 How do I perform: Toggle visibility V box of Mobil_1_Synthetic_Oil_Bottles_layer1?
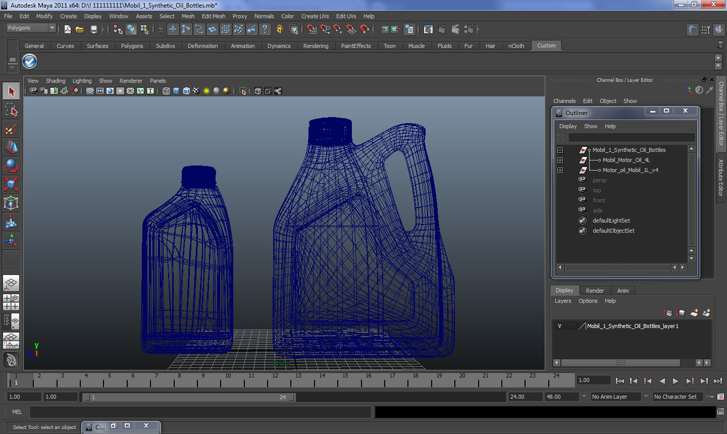point(559,326)
